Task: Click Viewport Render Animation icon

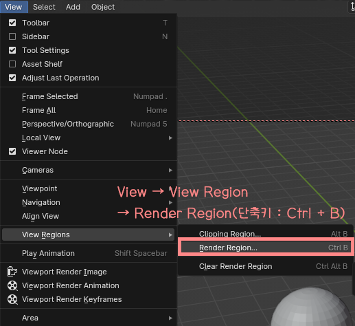Action: pyautogui.click(x=12, y=285)
